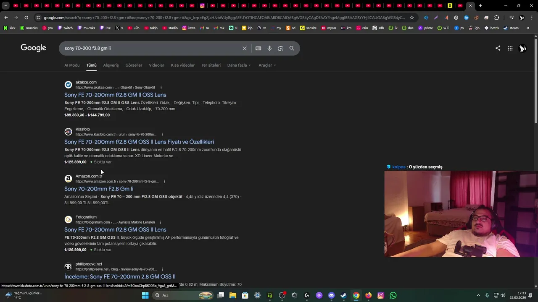This screenshot has width=538, height=302.
Task: Open the Steam app in the taskbar
Action: (x=343, y=295)
